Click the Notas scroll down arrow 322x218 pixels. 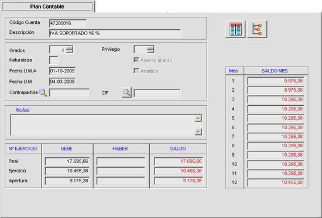[198, 132]
